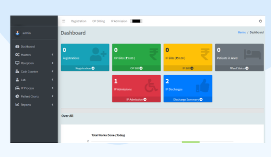
Task: Click the rupee icon on OP Bills card
Action: pos(154,54)
